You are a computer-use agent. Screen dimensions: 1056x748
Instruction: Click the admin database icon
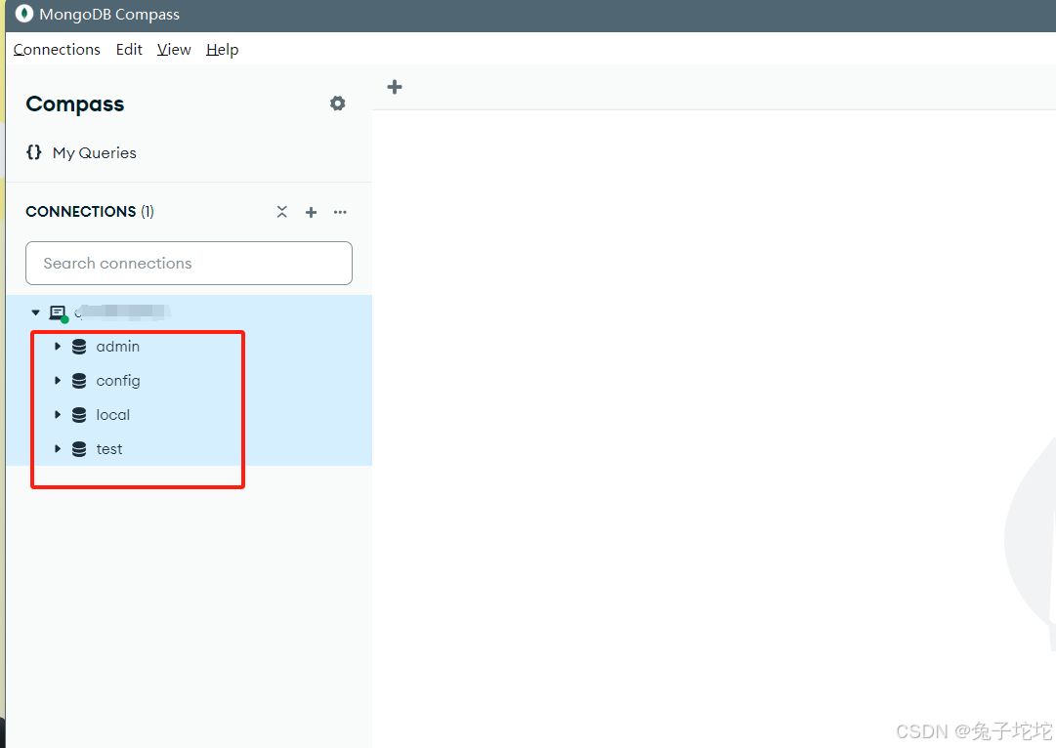pos(79,347)
